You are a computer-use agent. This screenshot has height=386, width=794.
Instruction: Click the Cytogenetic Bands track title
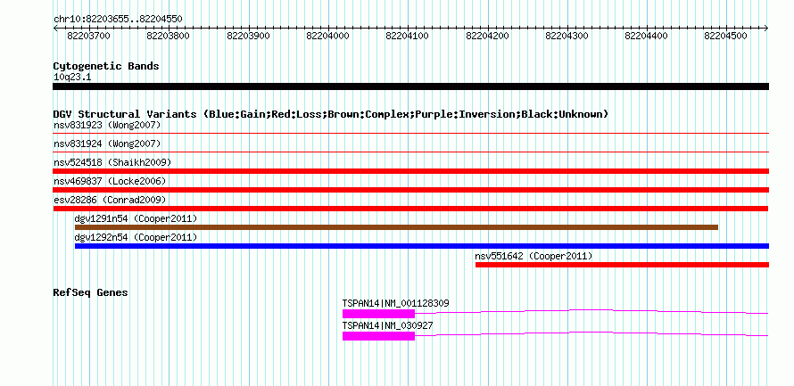[106, 66]
